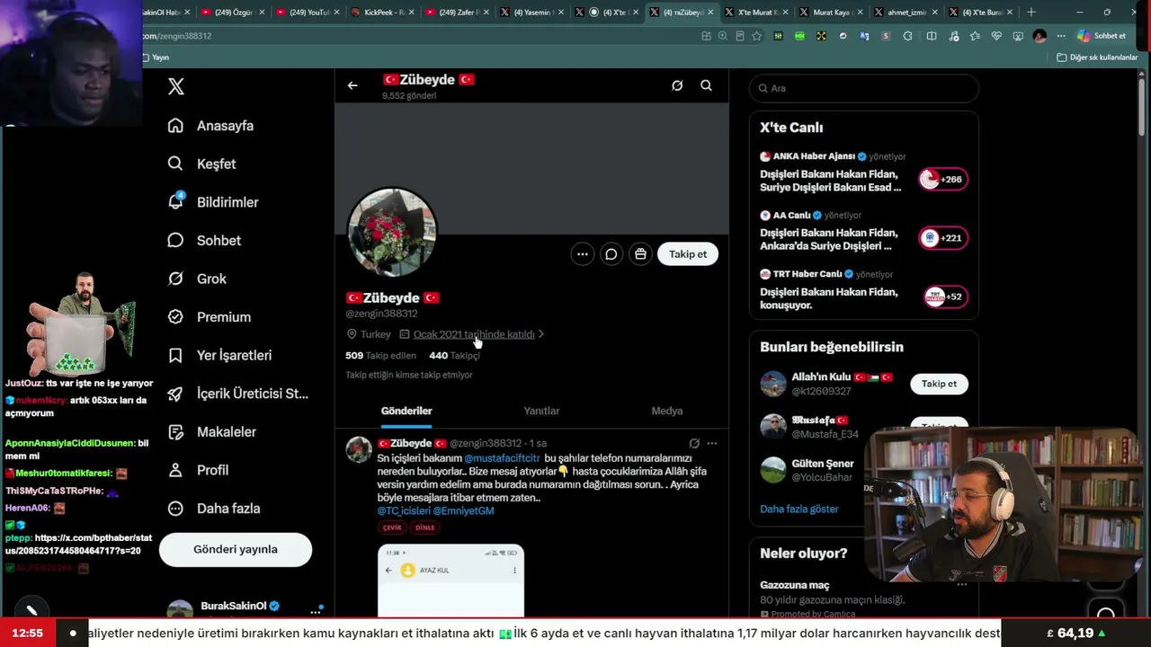
Task: Open the Makaleler articles icon
Action: pyautogui.click(x=176, y=431)
